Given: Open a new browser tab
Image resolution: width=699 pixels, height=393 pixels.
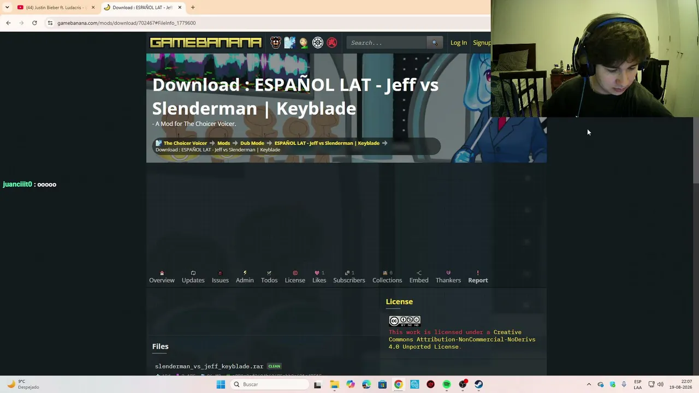Looking at the screenshot, I should coord(193,8).
